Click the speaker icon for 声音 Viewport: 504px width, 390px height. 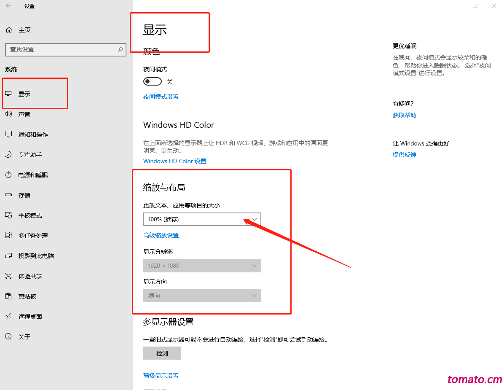(8, 114)
